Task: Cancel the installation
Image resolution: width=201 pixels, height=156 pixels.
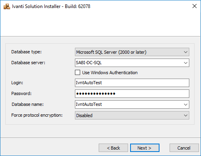Action: coord(184,148)
